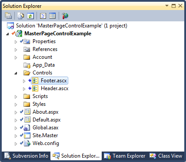Click the View Designer toolbar icon
Viewport: 186px width, 162px height.
coord(52,16)
